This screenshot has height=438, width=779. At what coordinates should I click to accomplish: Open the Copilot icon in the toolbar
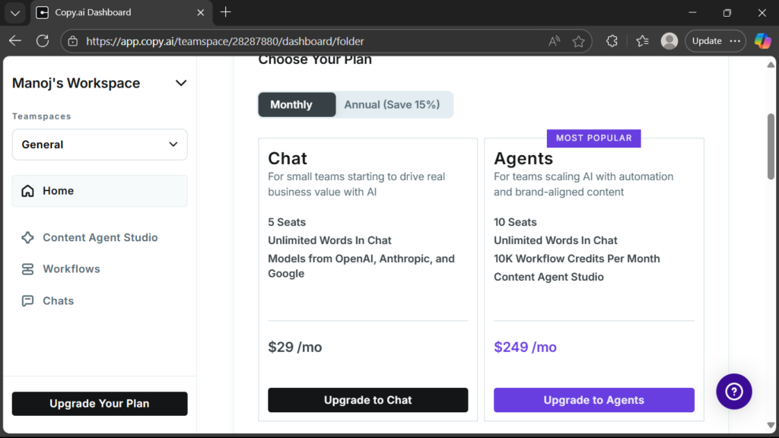(762, 41)
